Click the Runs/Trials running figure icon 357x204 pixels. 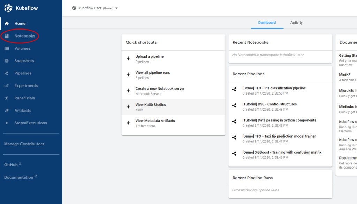[7, 98]
